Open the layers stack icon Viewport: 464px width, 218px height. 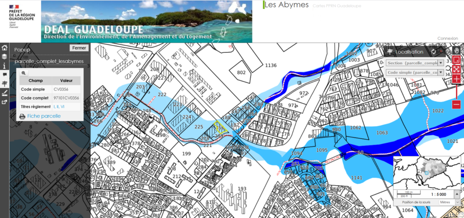click(5, 57)
